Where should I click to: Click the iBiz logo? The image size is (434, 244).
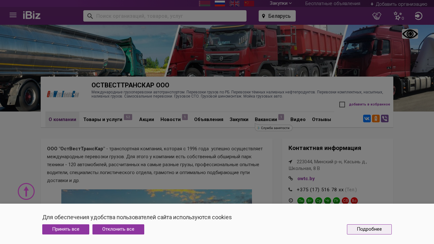click(32, 15)
